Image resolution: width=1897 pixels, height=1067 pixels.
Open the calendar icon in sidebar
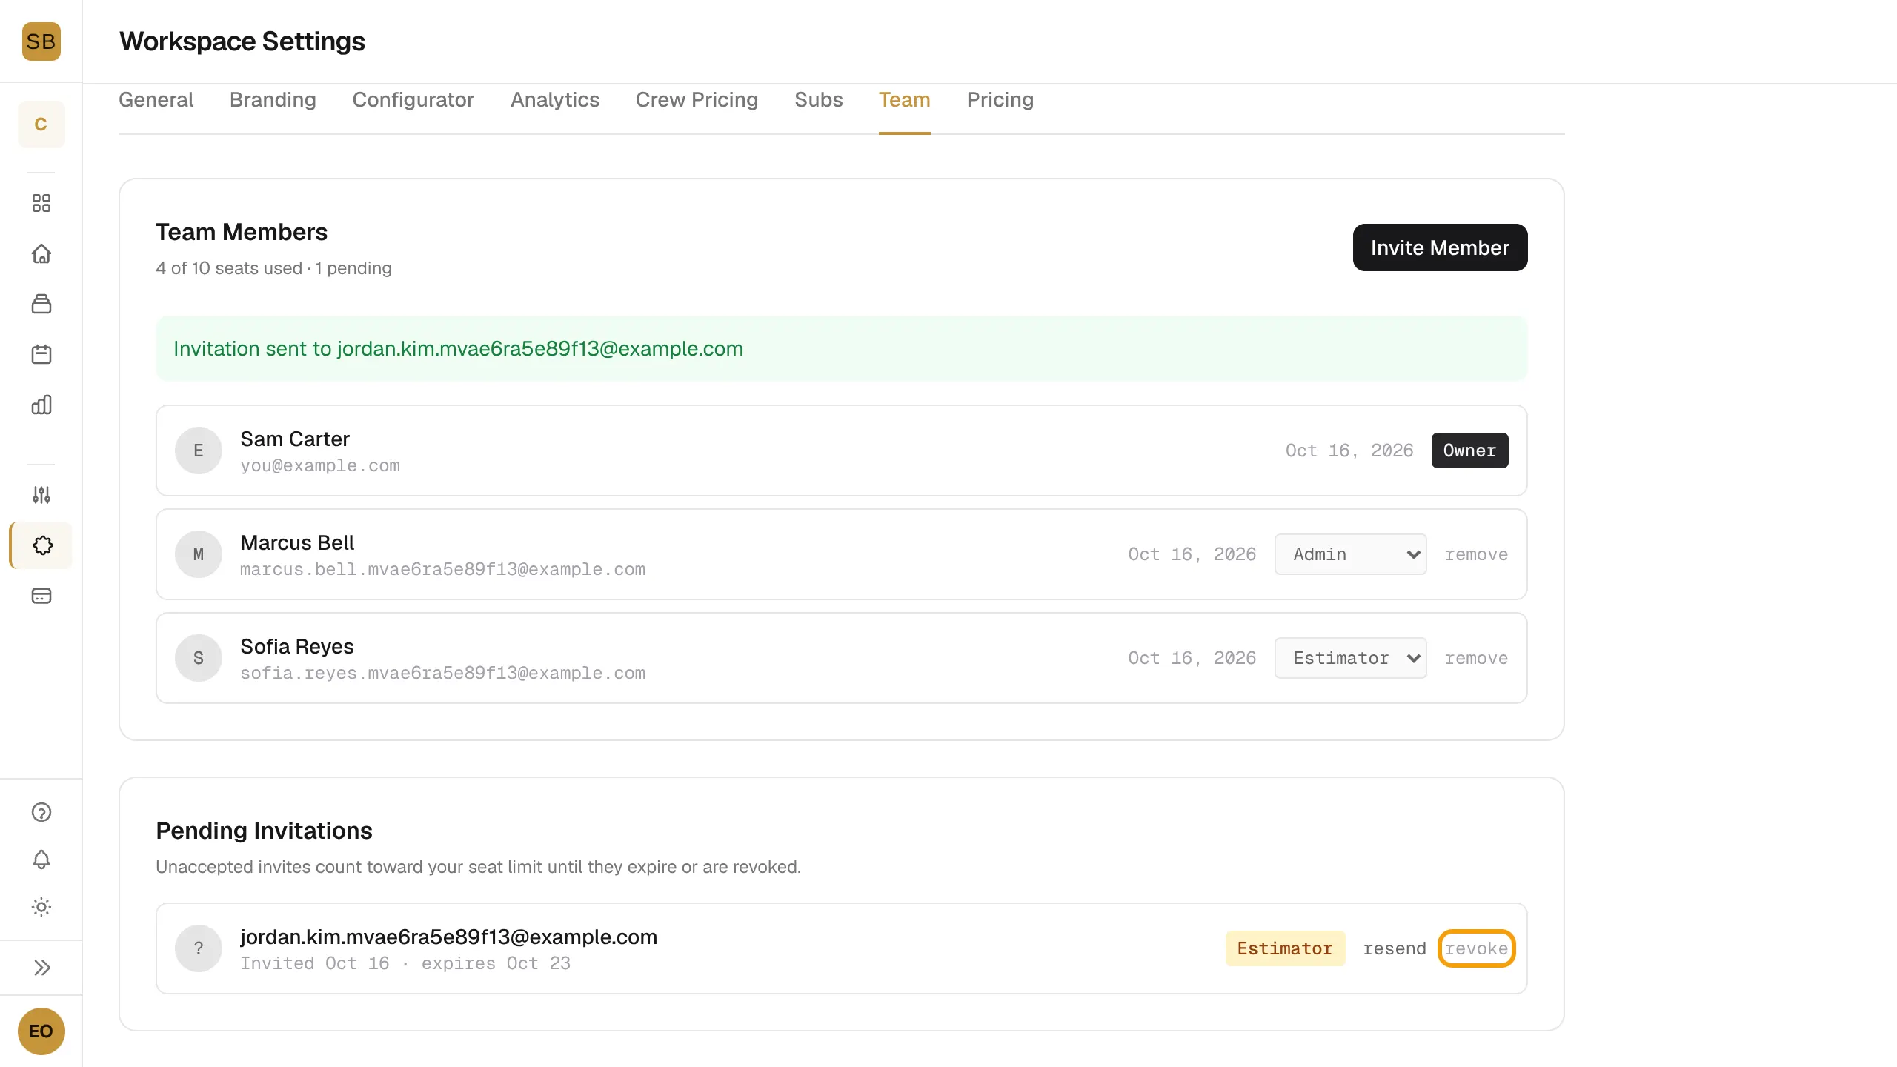[41, 354]
